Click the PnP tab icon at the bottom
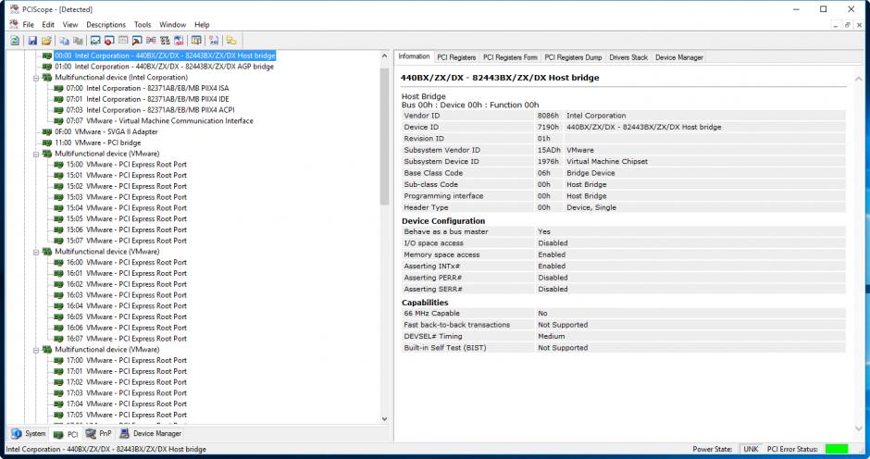 click(91, 433)
